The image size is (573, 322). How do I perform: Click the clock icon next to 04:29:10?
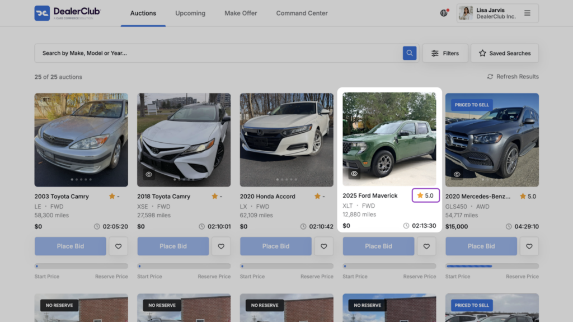tap(509, 226)
